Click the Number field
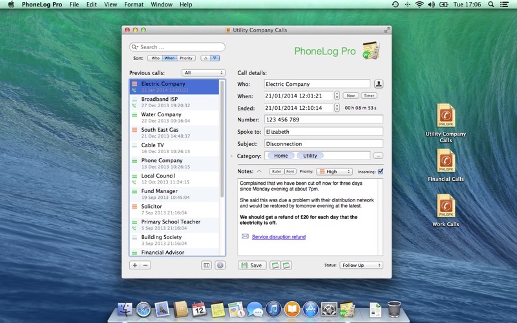The height and width of the screenshot is (323, 517). tap(324, 120)
